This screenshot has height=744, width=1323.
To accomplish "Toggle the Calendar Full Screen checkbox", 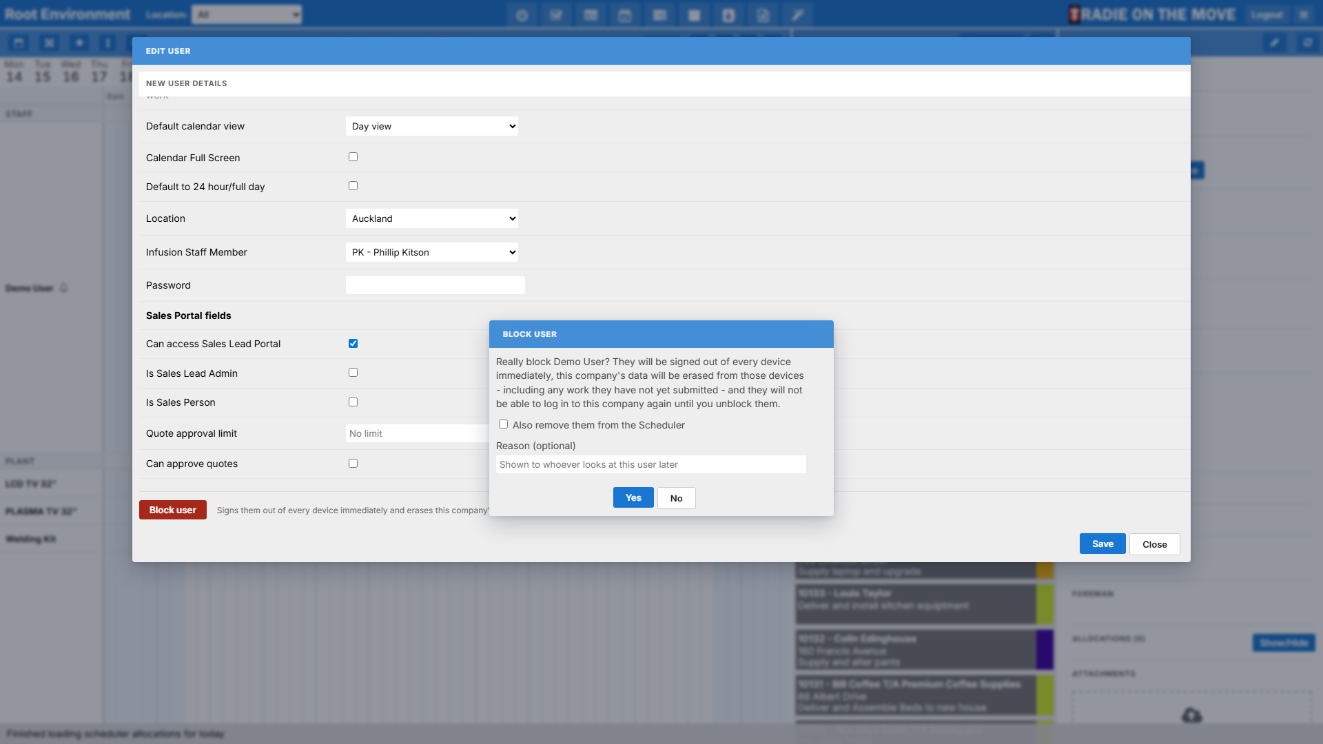I will [353, 157].
